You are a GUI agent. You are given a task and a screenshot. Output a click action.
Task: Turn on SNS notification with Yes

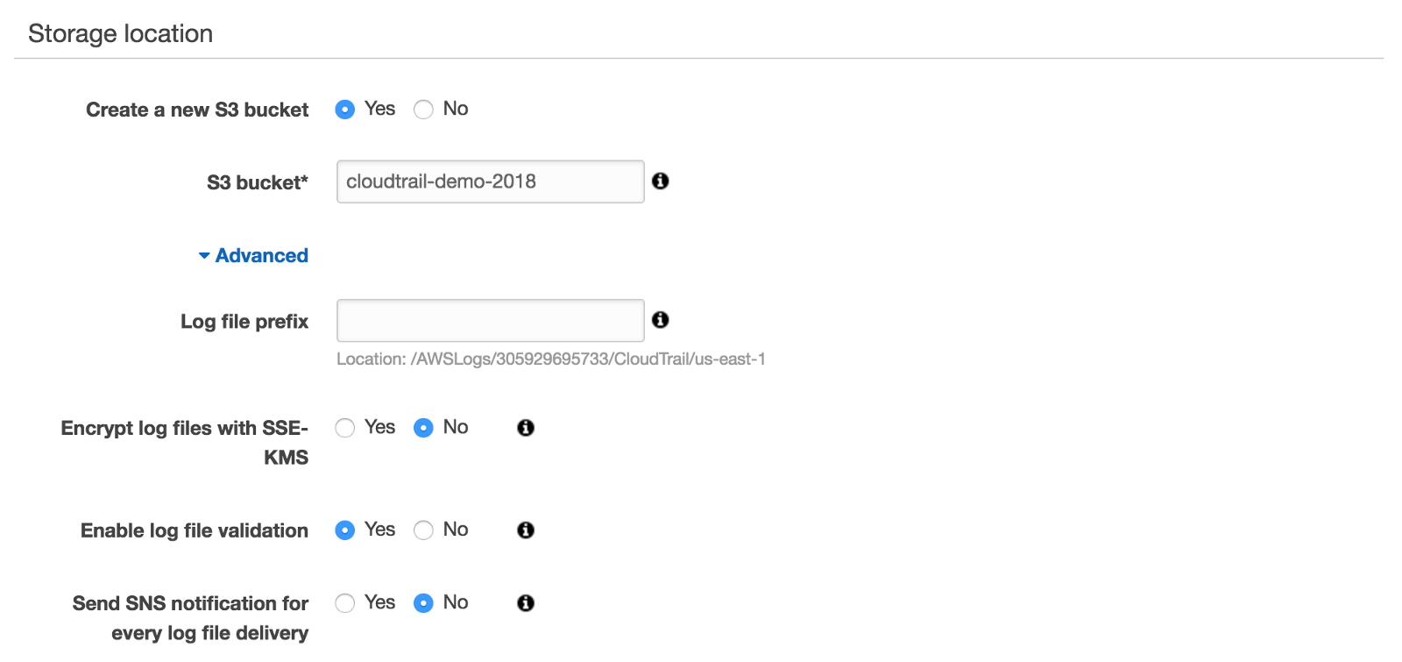[345, 603]
